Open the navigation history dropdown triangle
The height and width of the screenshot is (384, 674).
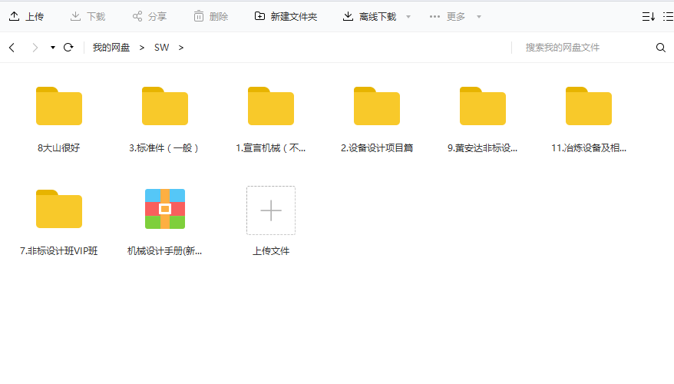coord(53,48)
